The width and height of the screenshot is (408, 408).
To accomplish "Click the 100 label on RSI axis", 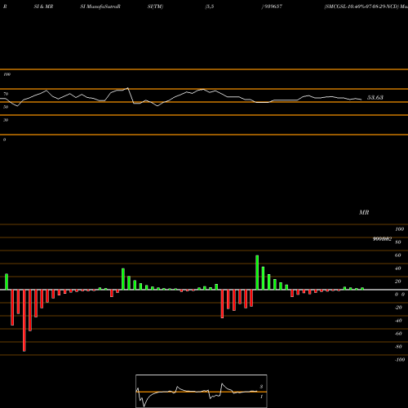I will pos(7,74).
